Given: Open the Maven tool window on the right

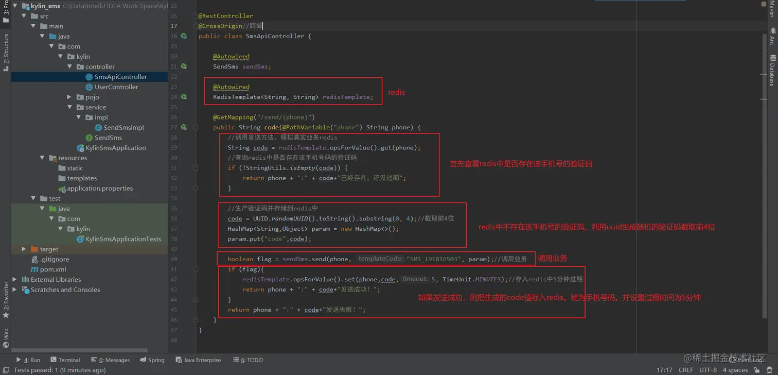Looking at the screenshot, I should pyautogui.click(x=772, y=9).
